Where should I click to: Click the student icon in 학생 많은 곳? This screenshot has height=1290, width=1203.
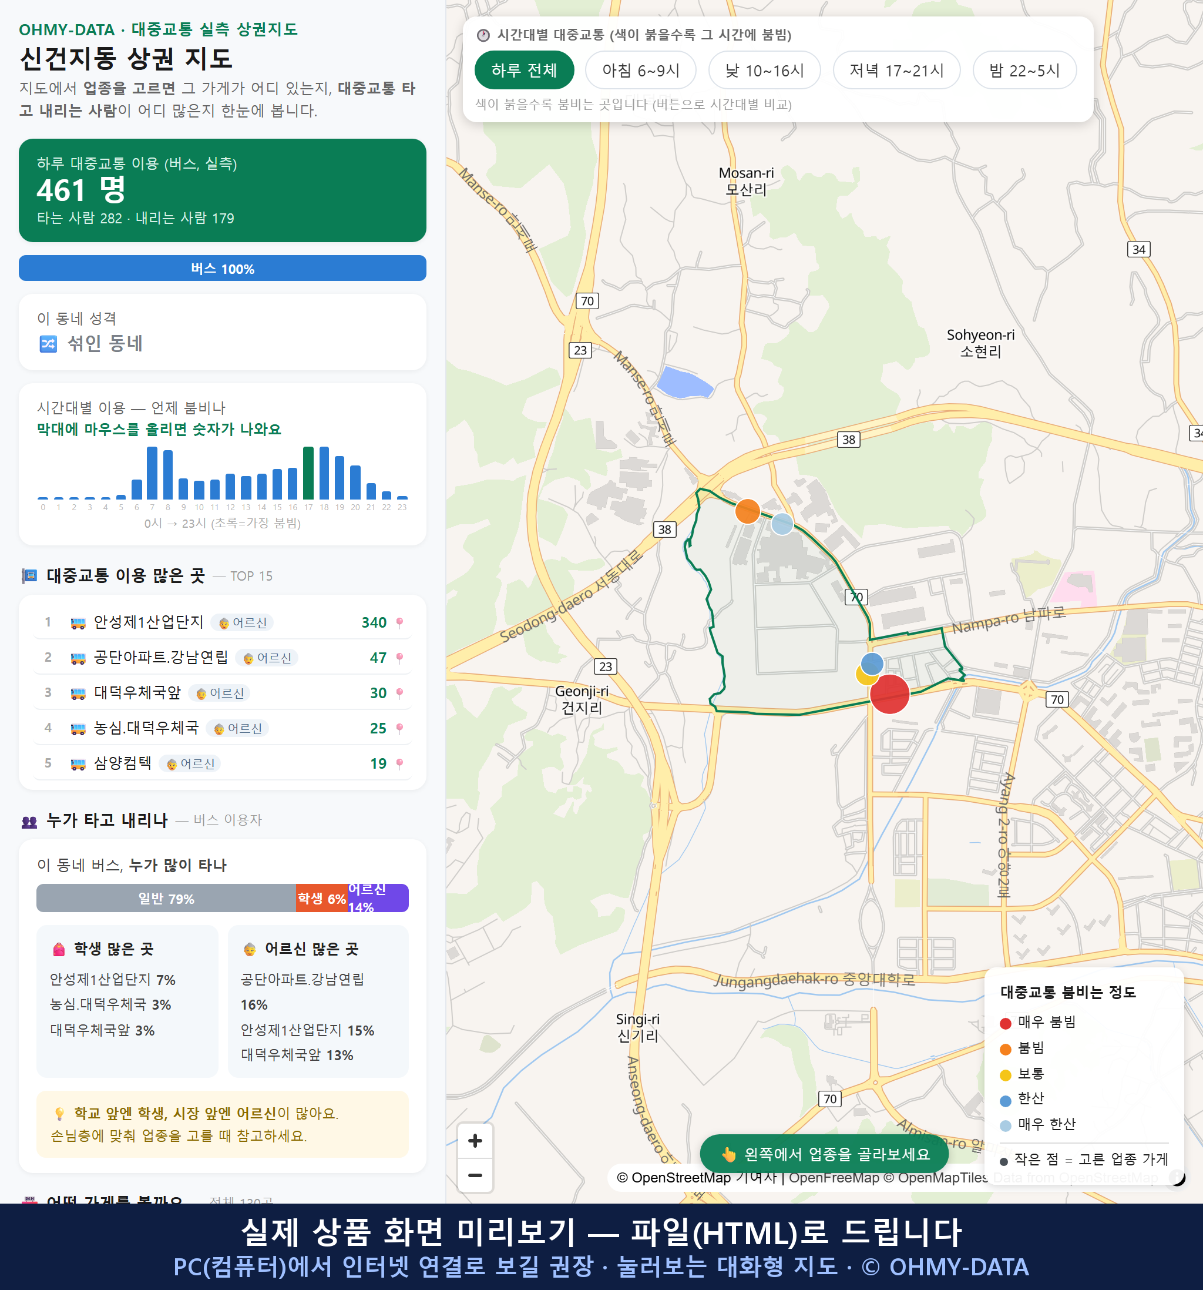click(x=59, y=949)
